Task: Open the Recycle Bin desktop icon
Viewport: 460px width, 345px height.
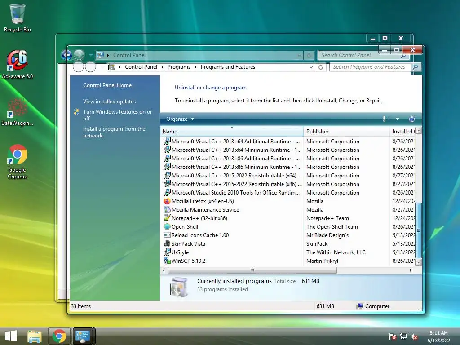Action: click(x=18, y=18)
